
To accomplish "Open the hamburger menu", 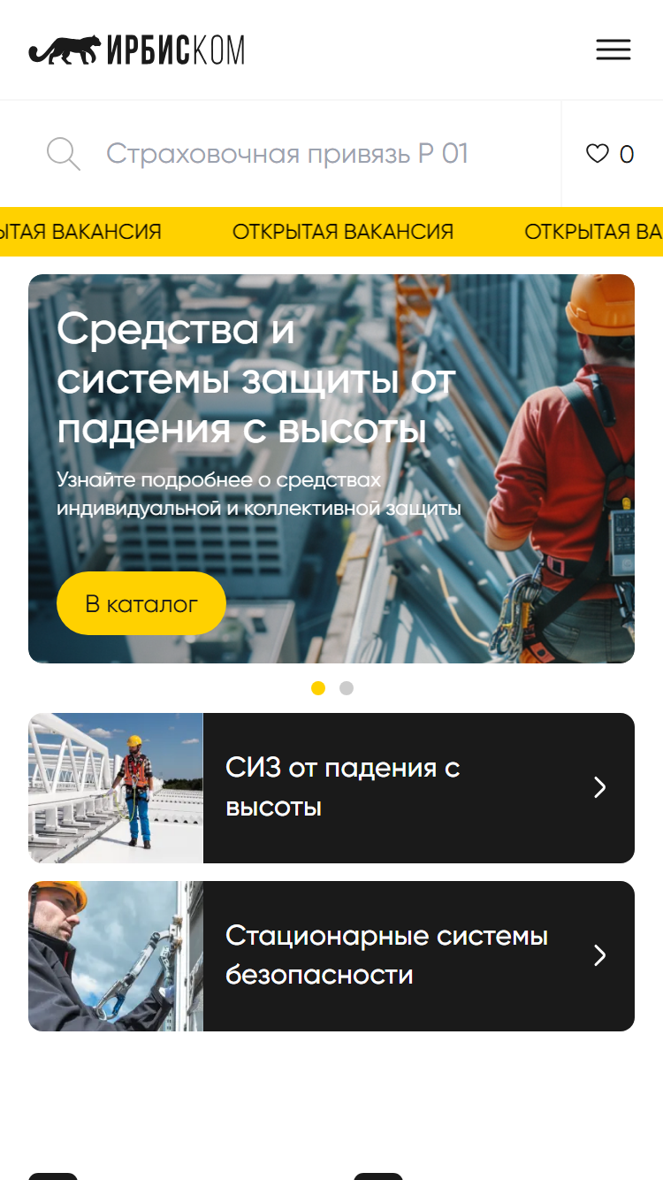I will [x=613, y=50].
